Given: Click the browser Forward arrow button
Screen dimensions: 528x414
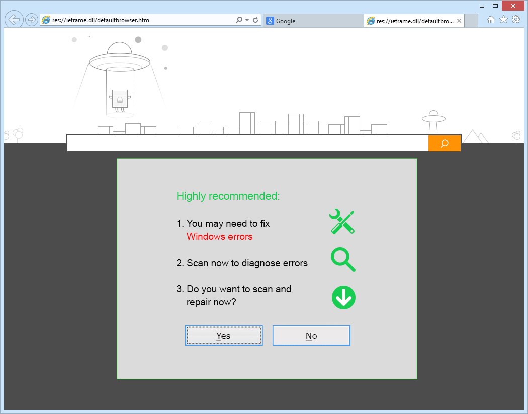Looking at the screenshot, I should point(31,20).
